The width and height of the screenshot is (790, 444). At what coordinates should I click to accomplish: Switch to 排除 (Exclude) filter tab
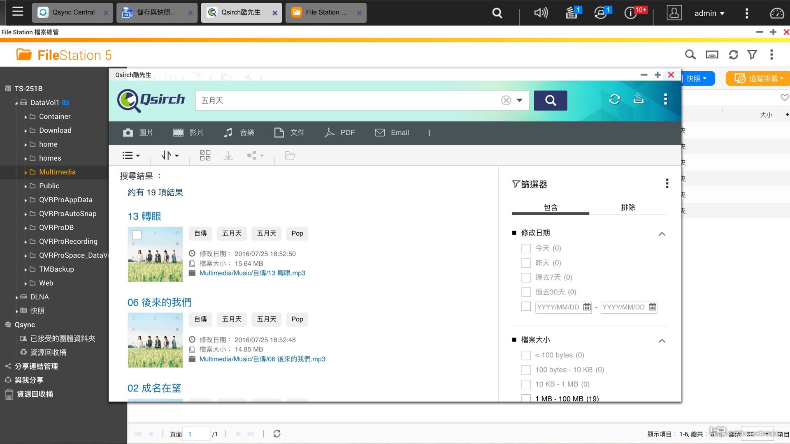tap(628, 207)
